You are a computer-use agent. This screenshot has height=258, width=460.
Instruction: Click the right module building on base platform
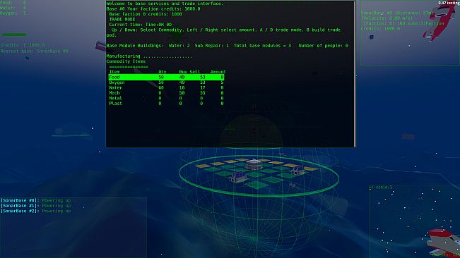[x=297, y=170]
